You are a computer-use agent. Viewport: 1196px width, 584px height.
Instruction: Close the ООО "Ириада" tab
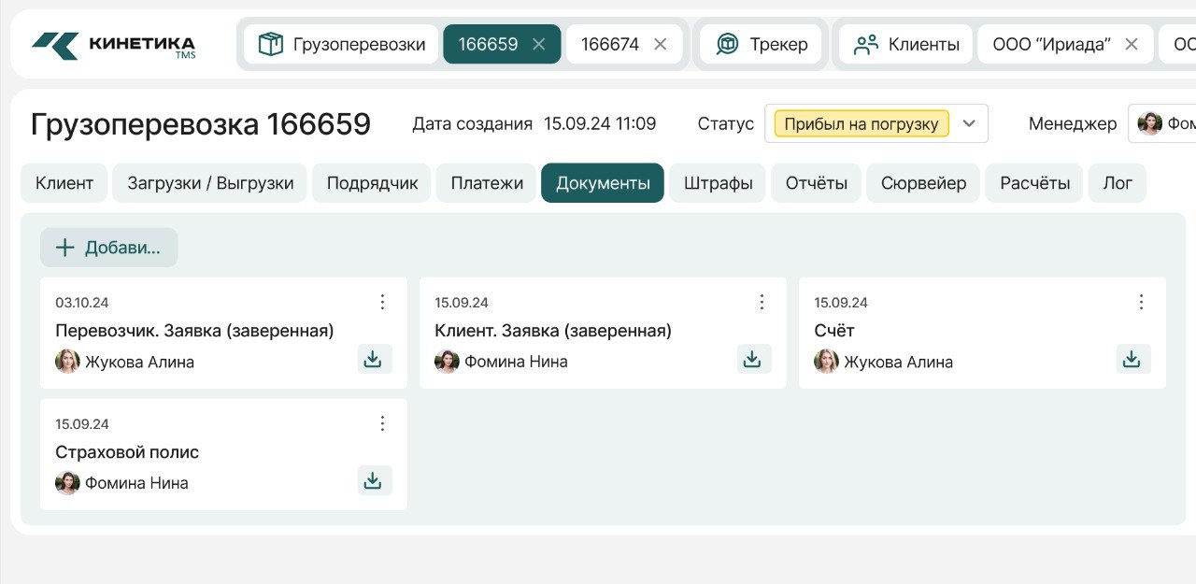coord(1131,44)
